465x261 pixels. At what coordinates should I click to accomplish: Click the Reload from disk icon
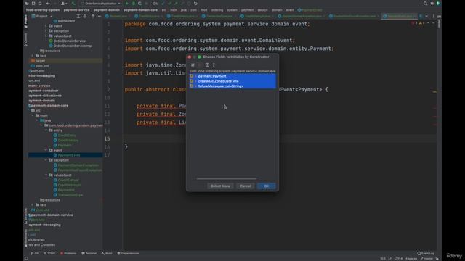click(x=40, y=4)
